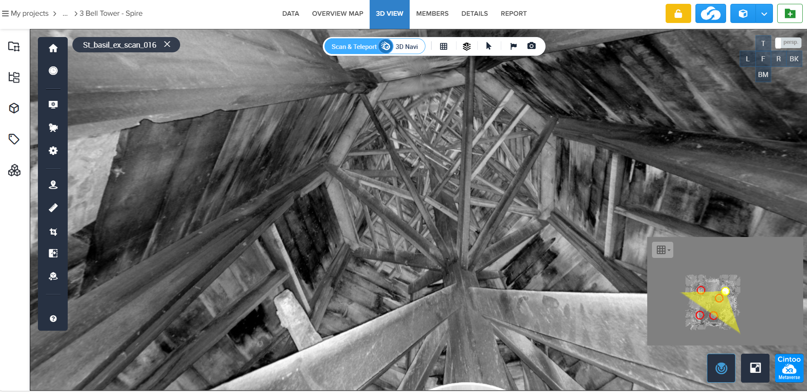Open the hamburger menu beside My projects
The width and height of the screenshot is (807, 392).
pyautogui.click(x=5, y=14)
